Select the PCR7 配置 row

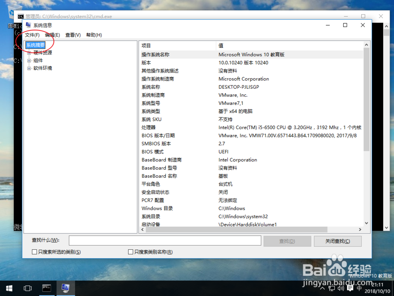[251, 200]
